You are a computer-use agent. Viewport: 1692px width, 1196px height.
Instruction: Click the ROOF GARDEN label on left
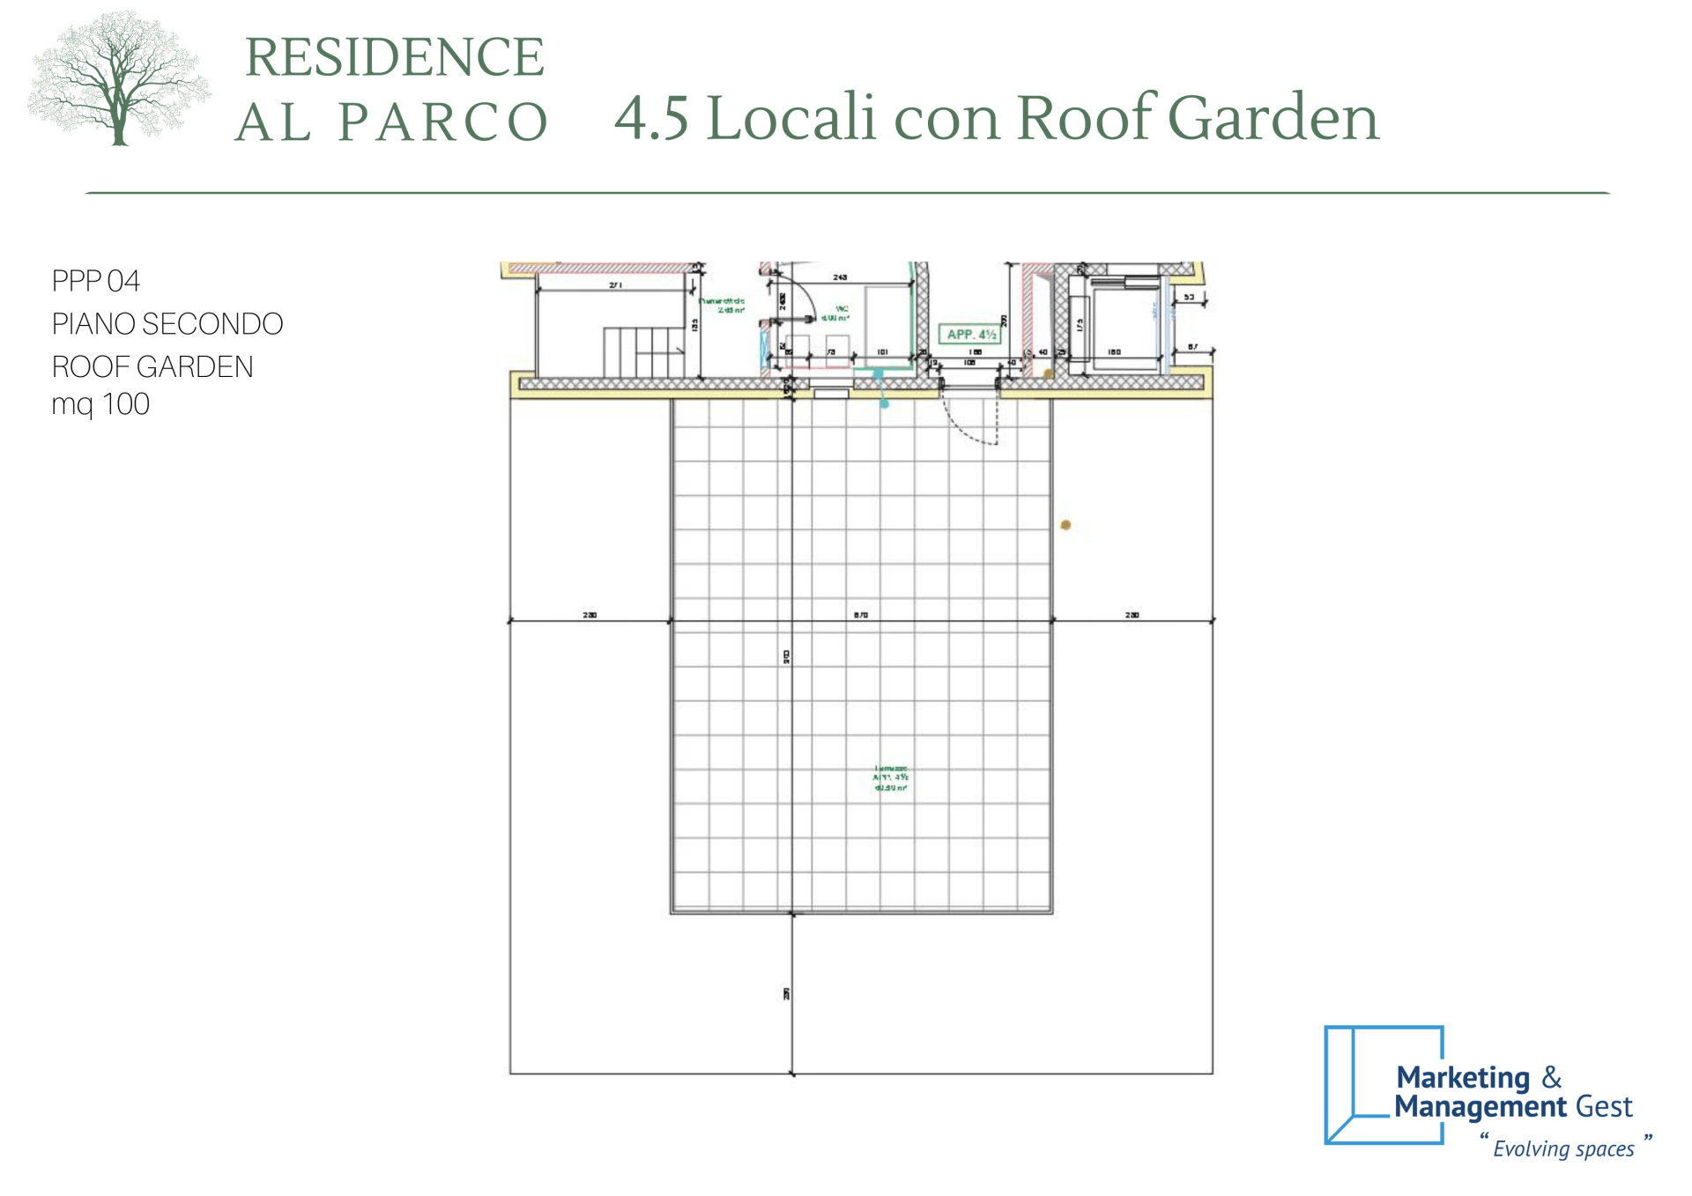pos(152,366)
